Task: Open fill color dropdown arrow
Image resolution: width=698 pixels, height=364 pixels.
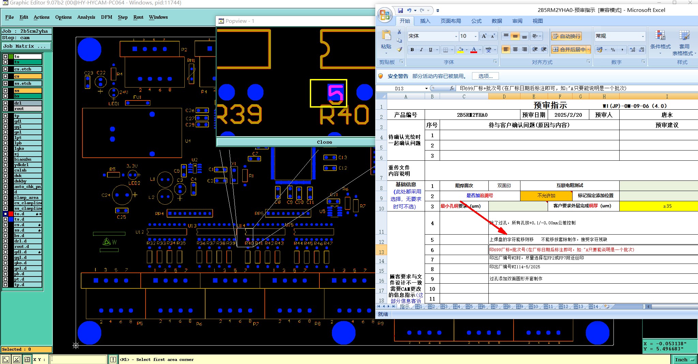Action: pyautogui.click(x=466, y=50)
